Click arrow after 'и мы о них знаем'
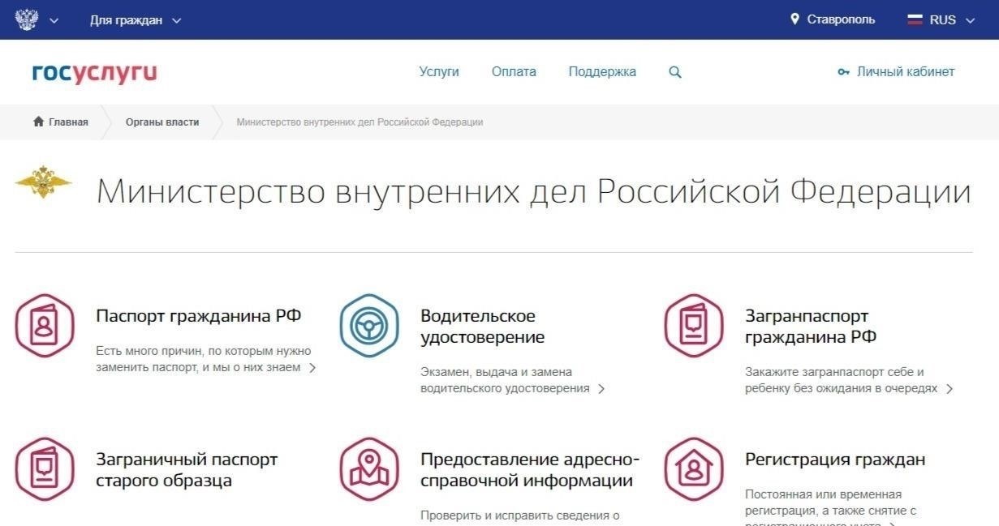 (312, 368)
